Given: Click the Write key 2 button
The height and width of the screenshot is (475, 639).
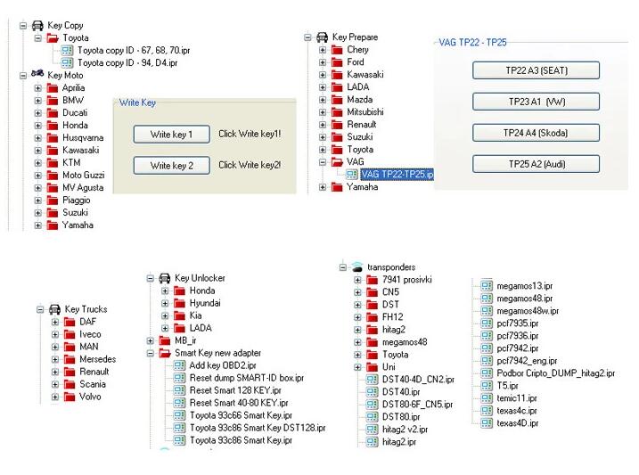Looking at the screenshot, I should [172, 166].
